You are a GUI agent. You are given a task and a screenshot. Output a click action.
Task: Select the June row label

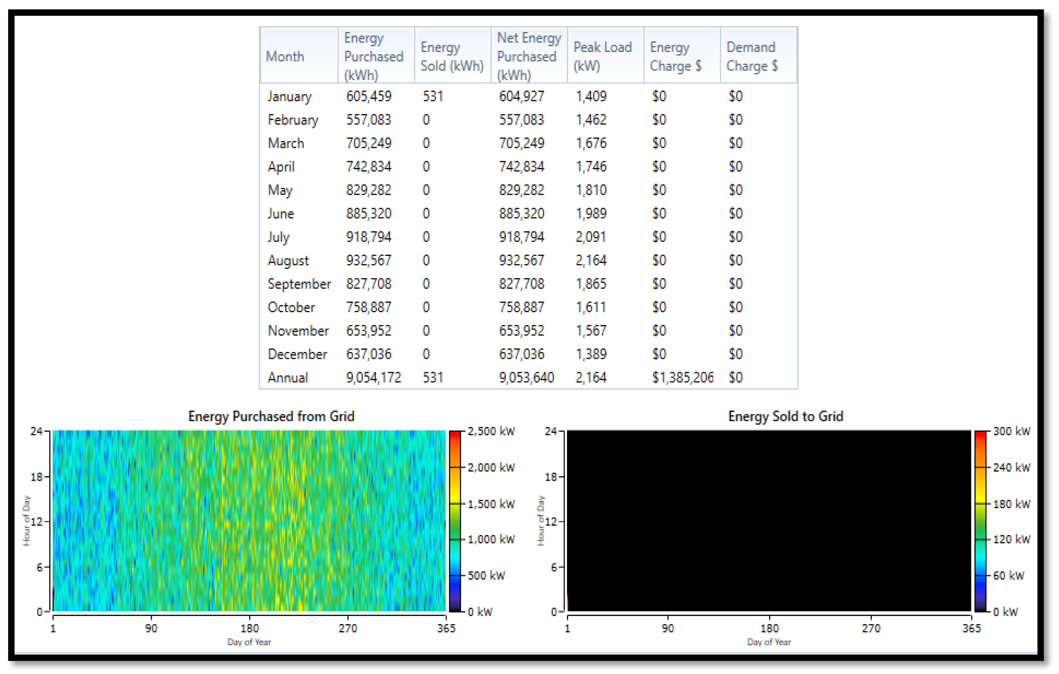[280, 214]
